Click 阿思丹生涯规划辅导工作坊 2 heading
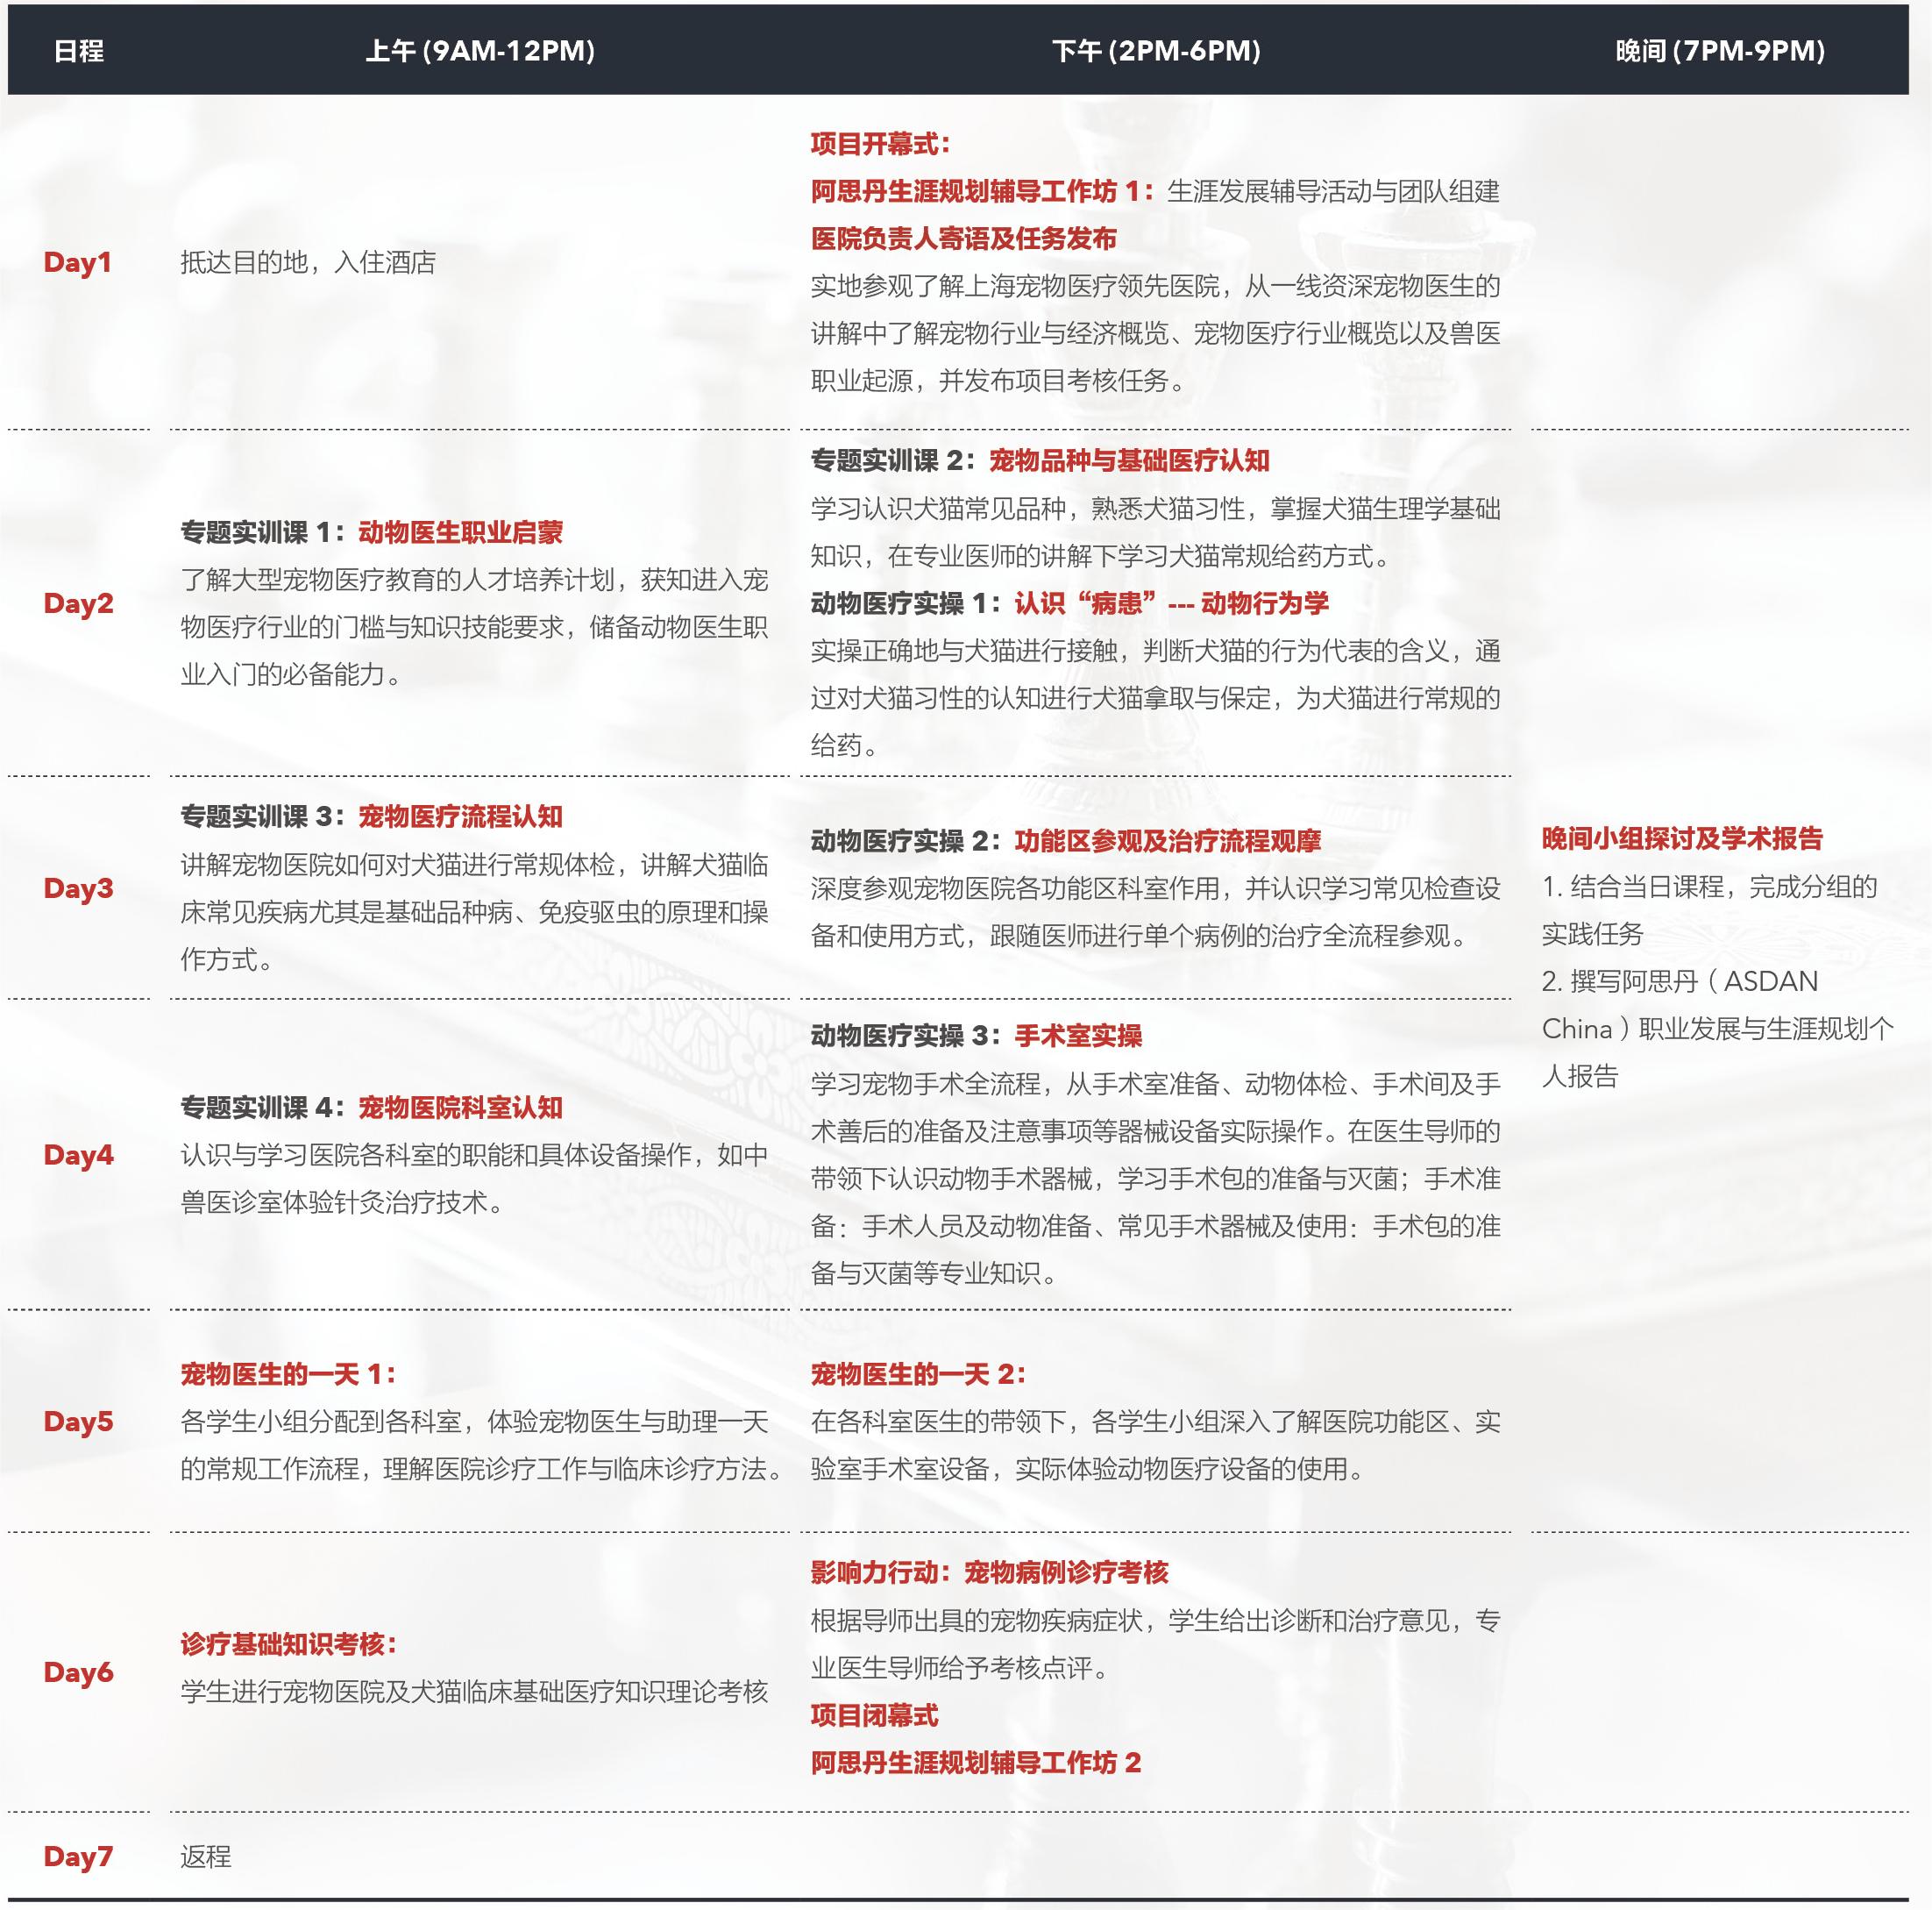 [x=975, y=1762]
